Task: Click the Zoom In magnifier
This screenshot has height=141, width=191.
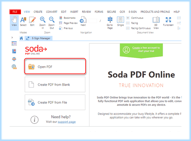Action: click(x=42, y=23)
